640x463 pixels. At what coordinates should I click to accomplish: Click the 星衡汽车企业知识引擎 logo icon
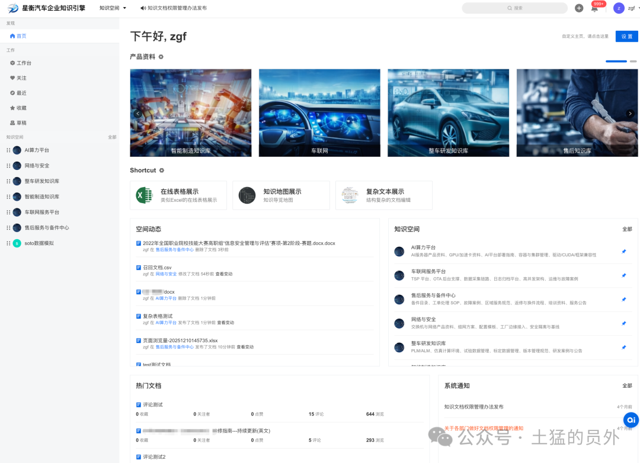12,8
